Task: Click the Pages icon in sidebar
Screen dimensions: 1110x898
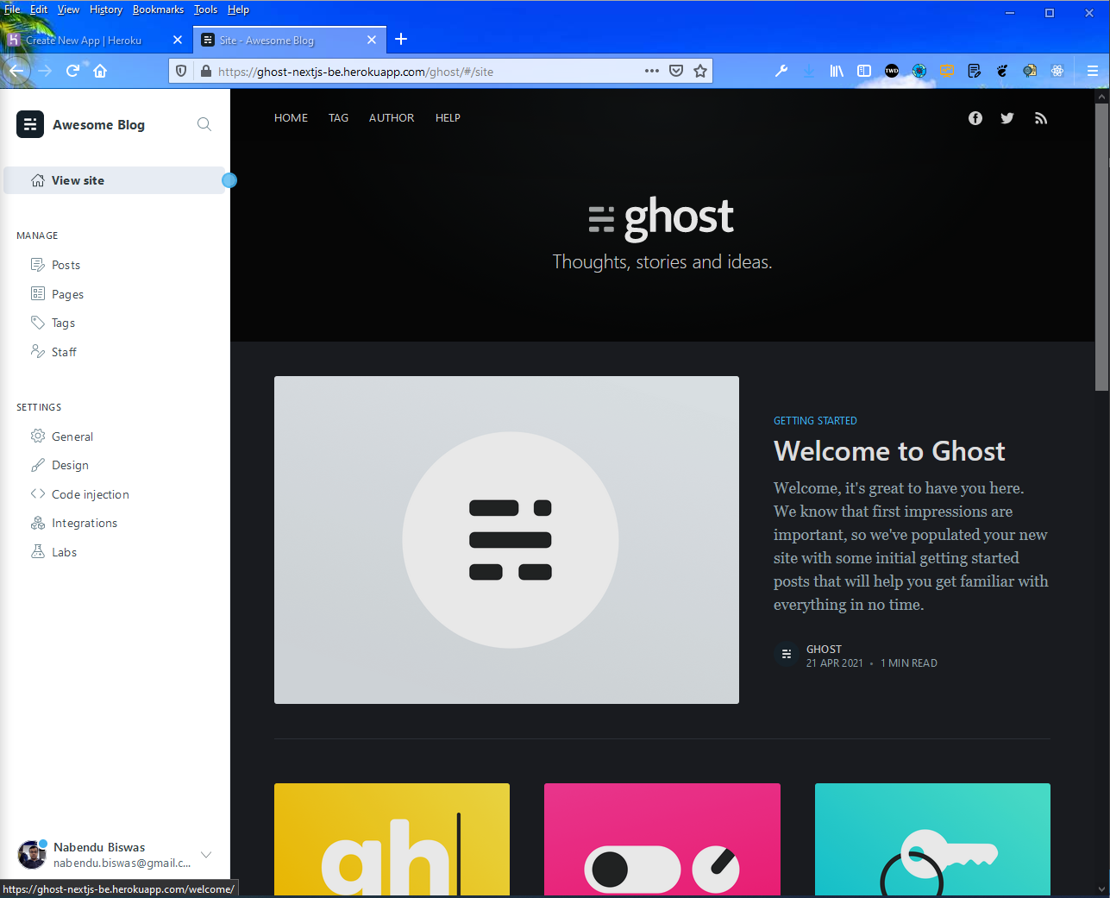Action: (x=38, y=293)
